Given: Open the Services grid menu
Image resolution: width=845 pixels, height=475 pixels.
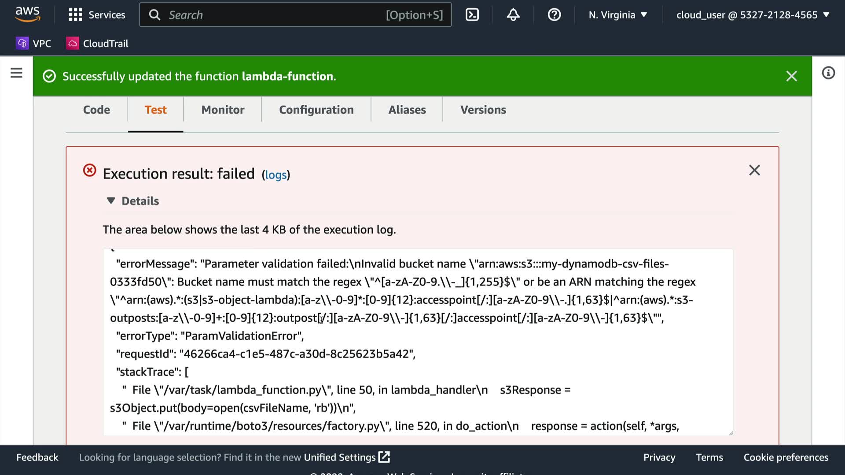Looking at the screenshot, I should pyautogui.click(x=97, y=15).
